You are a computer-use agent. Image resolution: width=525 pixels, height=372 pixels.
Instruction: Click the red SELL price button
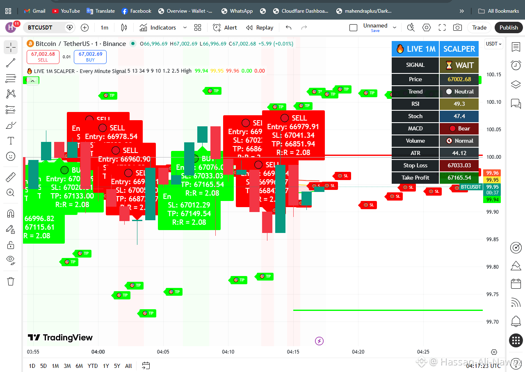click(x=43, y=57)
